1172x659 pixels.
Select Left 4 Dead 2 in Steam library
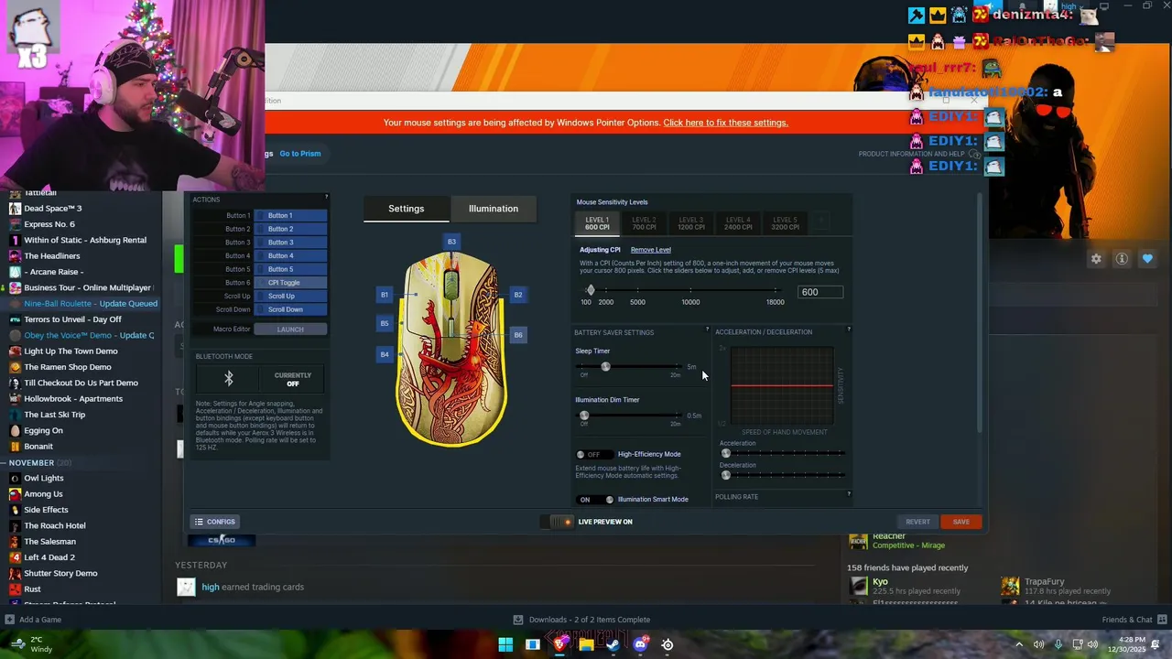[49, 557]
